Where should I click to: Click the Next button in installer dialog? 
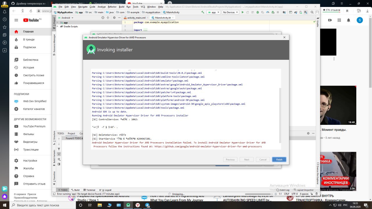(x=246, y=159)
